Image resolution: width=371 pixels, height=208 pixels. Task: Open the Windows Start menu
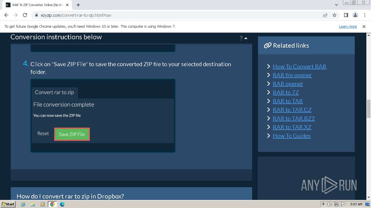click(x=8, y=204)
